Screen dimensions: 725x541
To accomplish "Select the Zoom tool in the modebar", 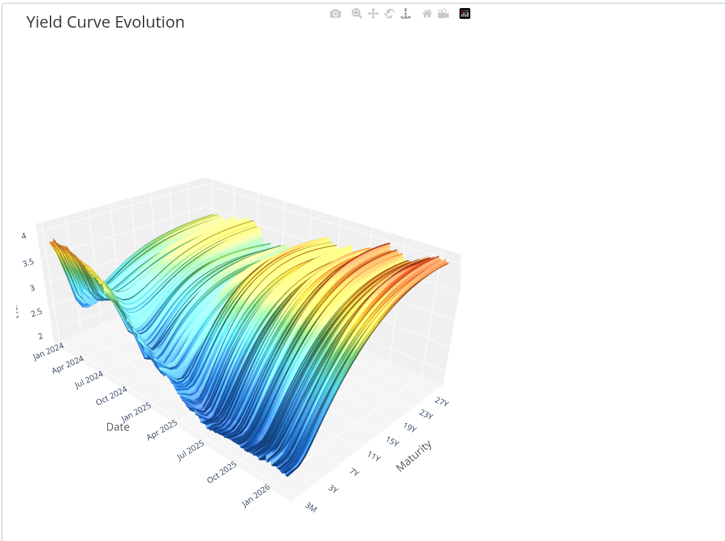I will [x=355, y=13].
